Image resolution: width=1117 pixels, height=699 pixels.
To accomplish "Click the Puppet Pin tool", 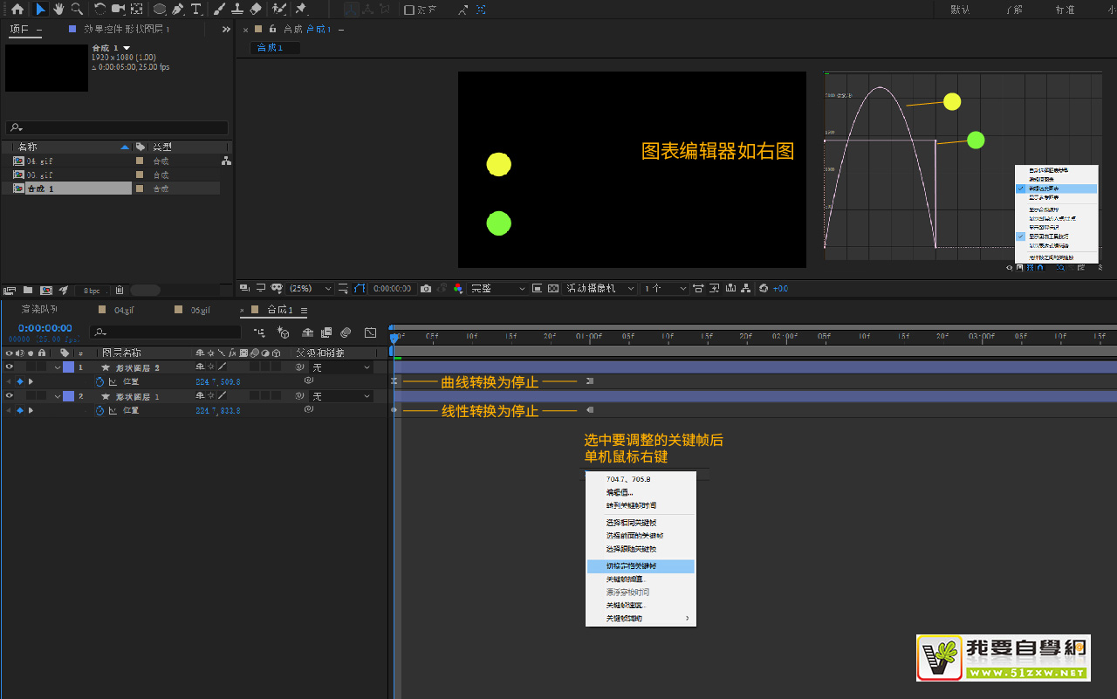I will click(301, 9).
